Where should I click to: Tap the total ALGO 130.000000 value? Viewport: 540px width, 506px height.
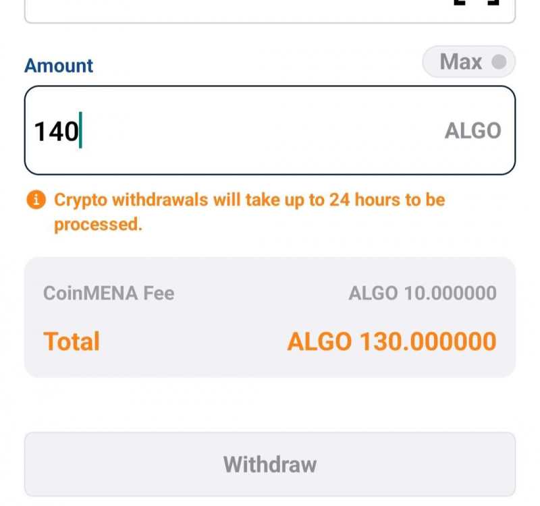tap(391, 341)
